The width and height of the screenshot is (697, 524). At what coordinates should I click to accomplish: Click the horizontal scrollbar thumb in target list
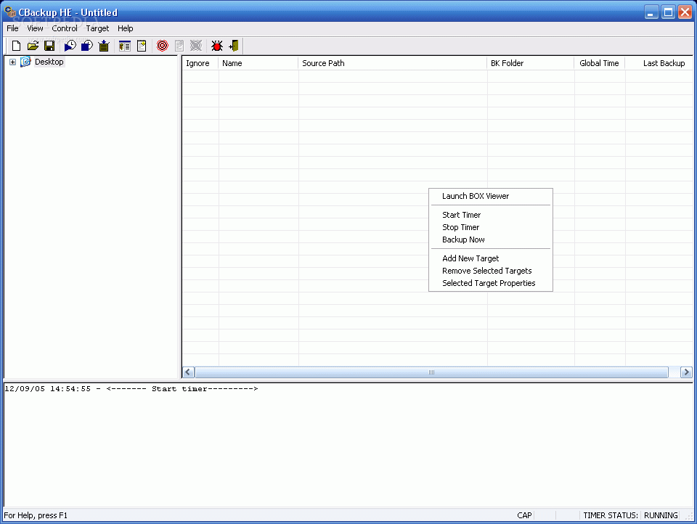(431, 372)
